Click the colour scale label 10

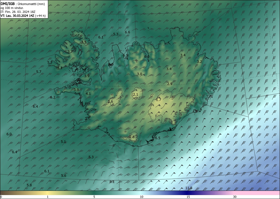141,197
